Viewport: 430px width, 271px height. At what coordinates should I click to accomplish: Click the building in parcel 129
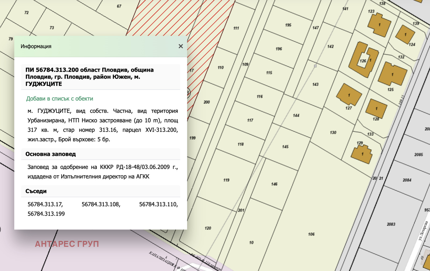[362, 154]
